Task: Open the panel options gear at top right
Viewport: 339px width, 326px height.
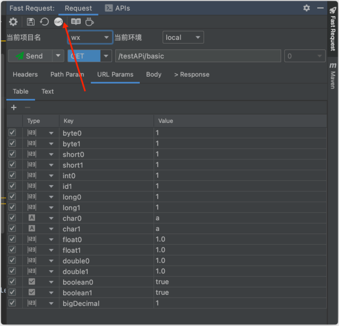Action: 307,8
